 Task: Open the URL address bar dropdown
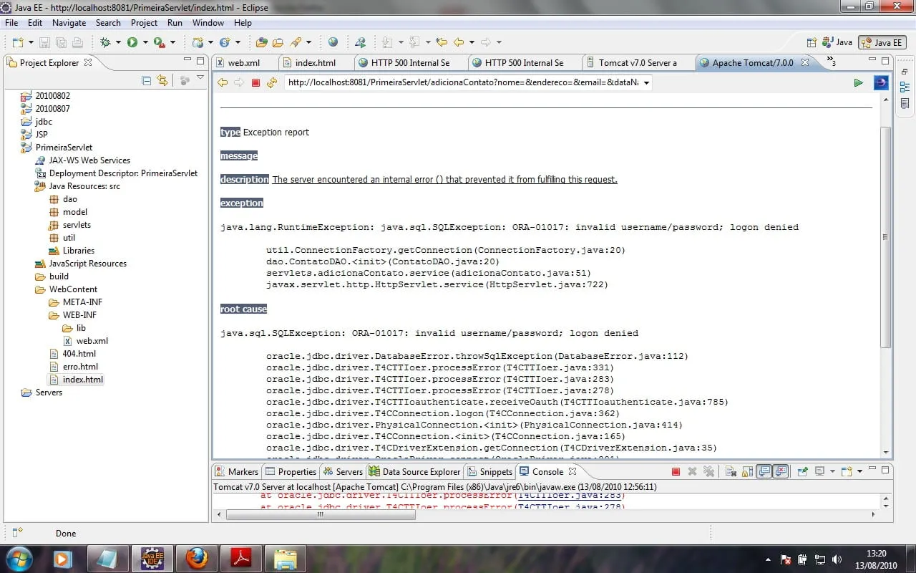[646, 83]
